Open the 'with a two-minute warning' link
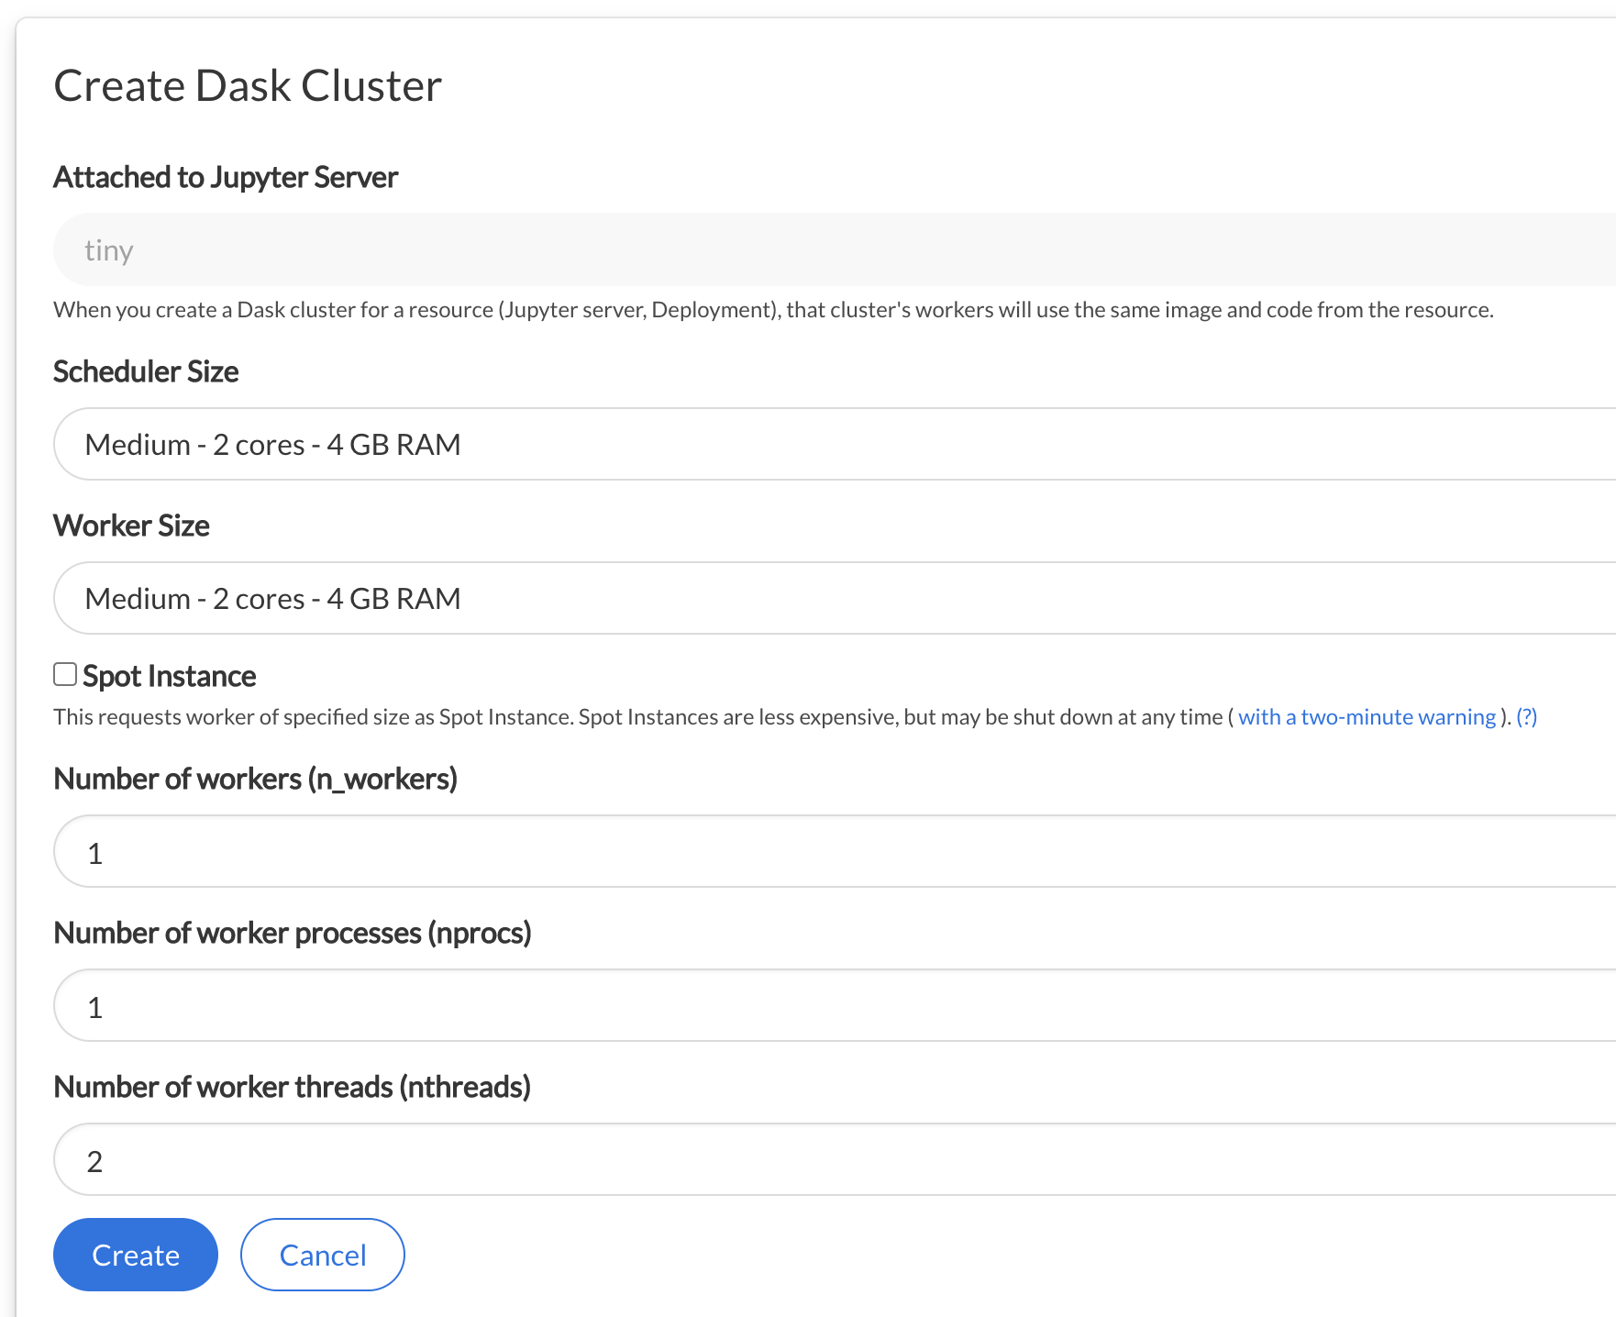Screen dimensions: 1616x1317 (x=1367, y=717)
